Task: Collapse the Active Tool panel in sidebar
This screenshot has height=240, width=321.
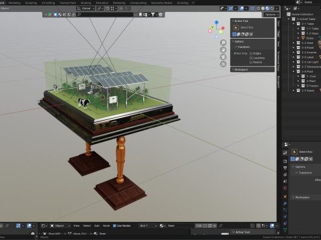Action: (233, 21)
